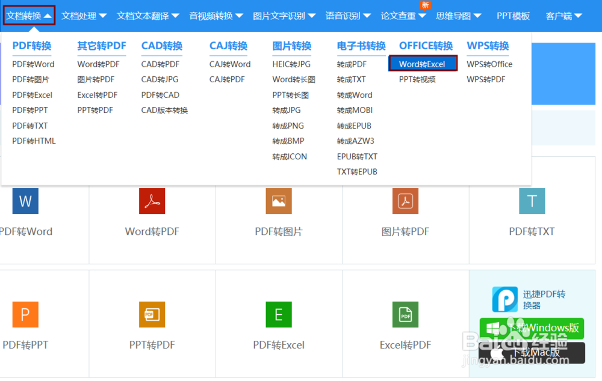Open the 转成EPUB link
Viewport: 602px width, 381px height.
354,126
